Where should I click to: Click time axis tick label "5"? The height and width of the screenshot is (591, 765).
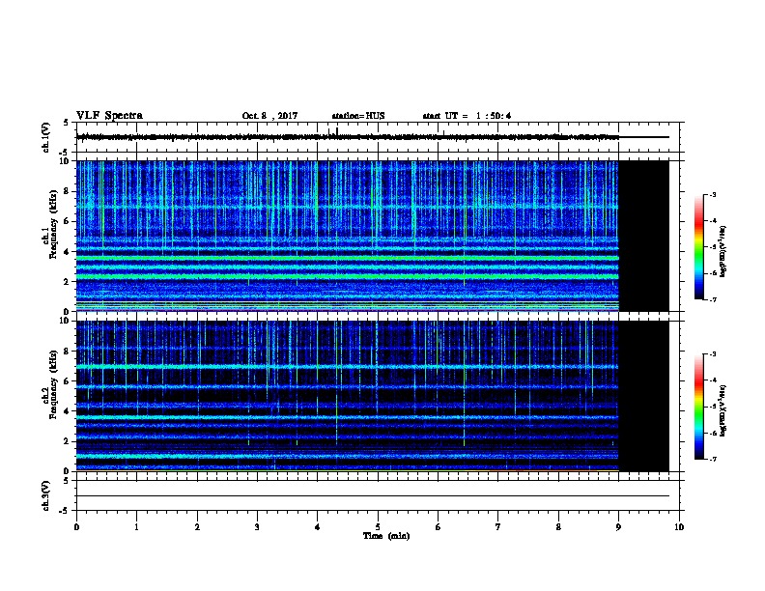click(x=378, y=526)
